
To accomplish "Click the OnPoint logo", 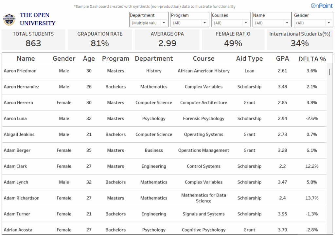I will (x=322, y=6).
